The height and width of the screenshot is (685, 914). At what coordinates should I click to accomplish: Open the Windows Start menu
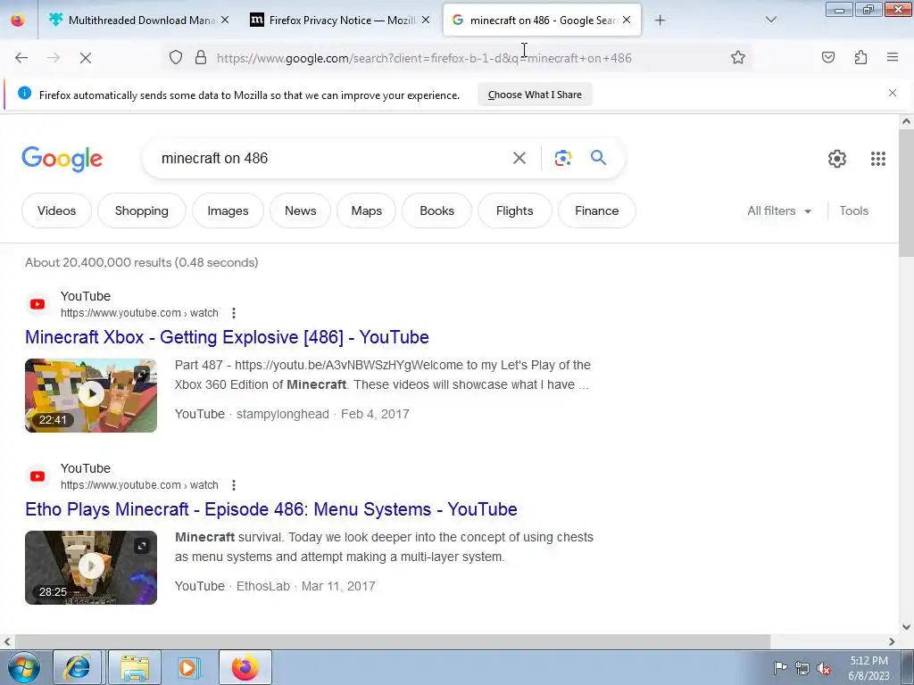pyautogui.click(x=23, y=667)
